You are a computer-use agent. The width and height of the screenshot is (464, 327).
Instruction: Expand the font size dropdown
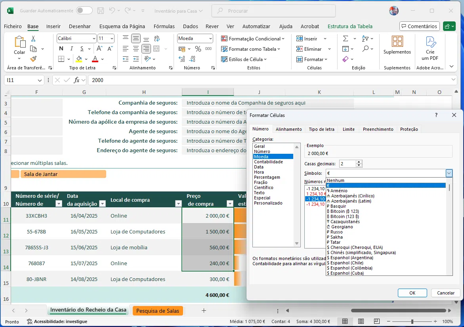(x=112, y=38)
